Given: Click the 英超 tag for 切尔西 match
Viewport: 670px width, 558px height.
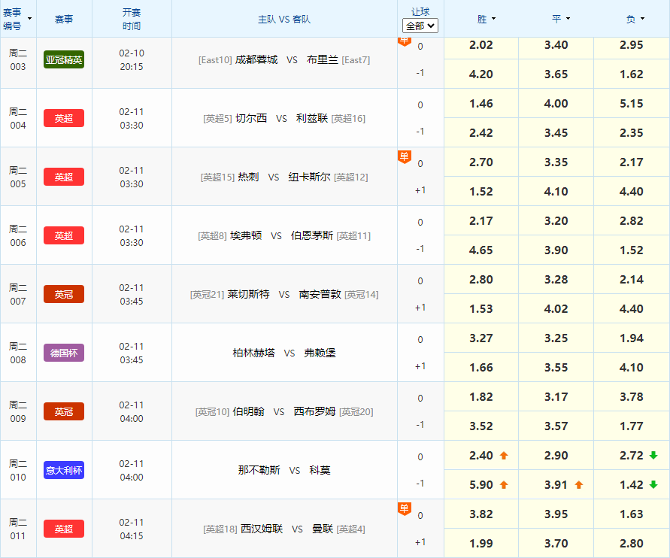Looking at the screenshot, I should (x=64, y=118).
